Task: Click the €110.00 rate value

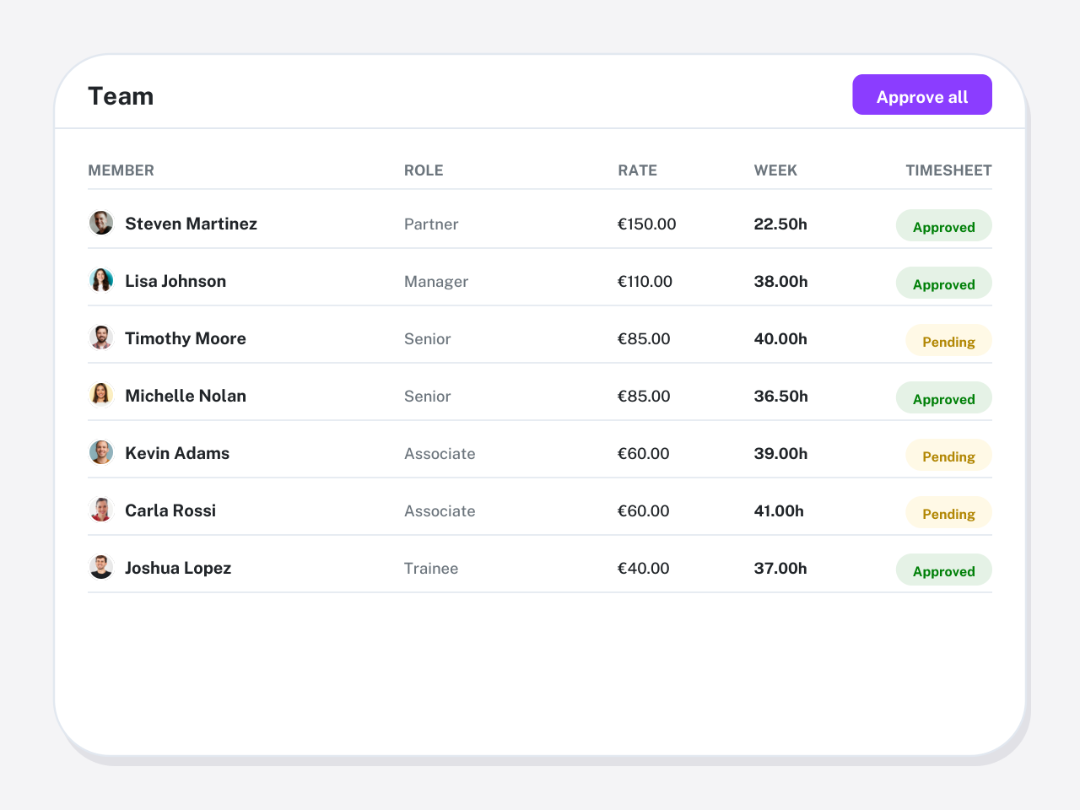Action: click(x=645, y=282)
